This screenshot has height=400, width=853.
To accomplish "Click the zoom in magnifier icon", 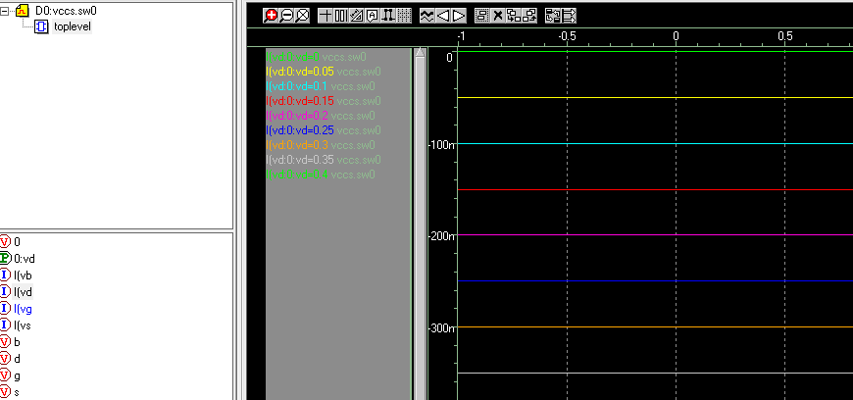I will [x=271, y=16].
